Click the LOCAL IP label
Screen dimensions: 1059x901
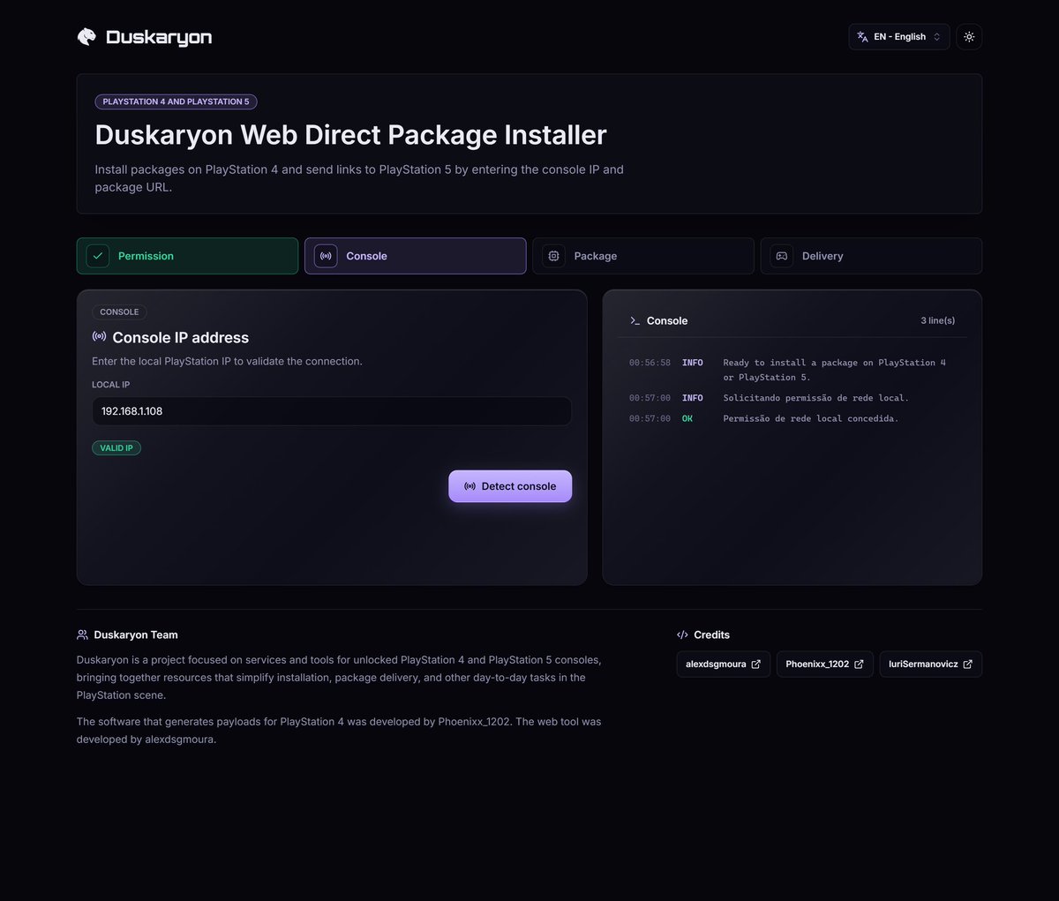tap(111, 385)
